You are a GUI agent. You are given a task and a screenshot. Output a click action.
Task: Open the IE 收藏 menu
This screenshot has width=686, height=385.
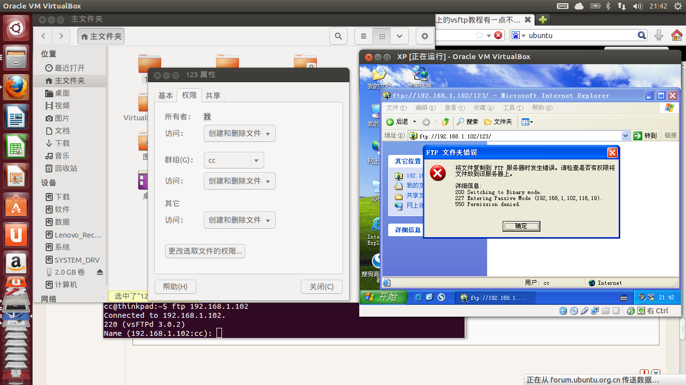(484, 108)
